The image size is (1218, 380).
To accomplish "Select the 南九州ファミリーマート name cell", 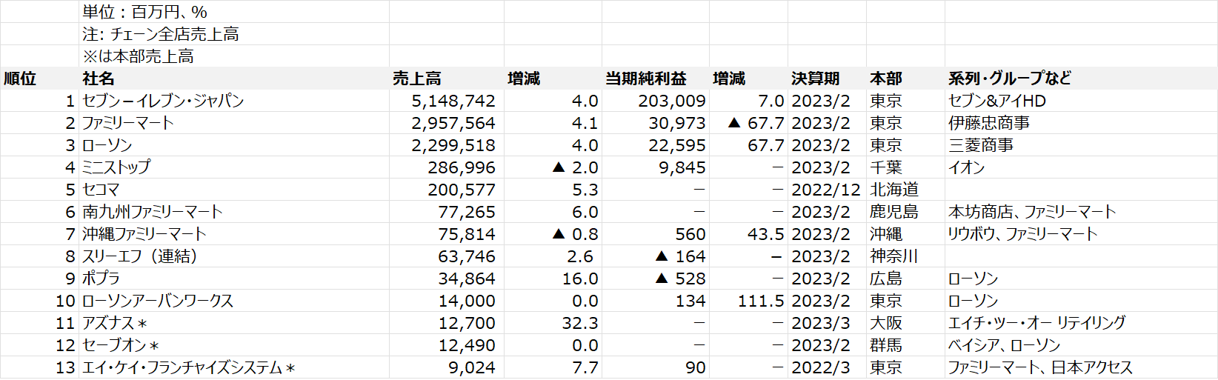I will (x=153, y=212).
